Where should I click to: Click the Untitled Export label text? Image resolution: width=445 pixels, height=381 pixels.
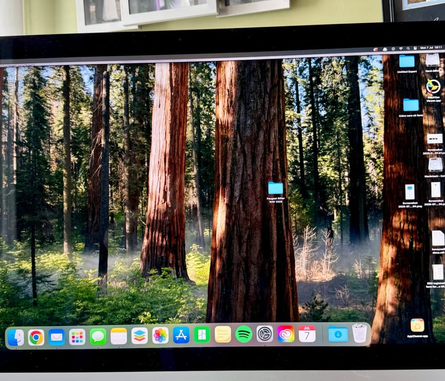pos(407,72)
